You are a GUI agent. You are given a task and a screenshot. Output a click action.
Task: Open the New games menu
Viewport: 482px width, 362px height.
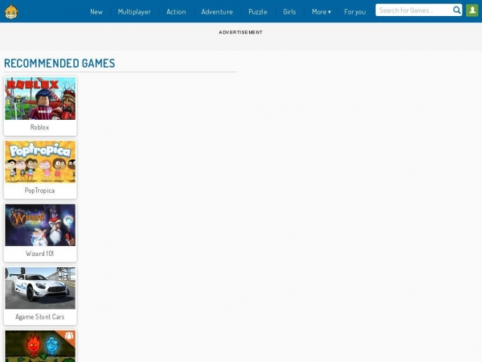tap(96, 12)
